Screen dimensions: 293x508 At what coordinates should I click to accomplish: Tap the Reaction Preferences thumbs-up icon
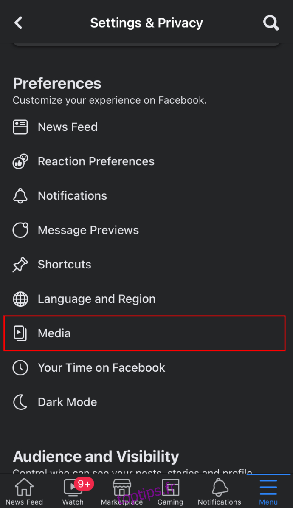(x=20, y=161)
